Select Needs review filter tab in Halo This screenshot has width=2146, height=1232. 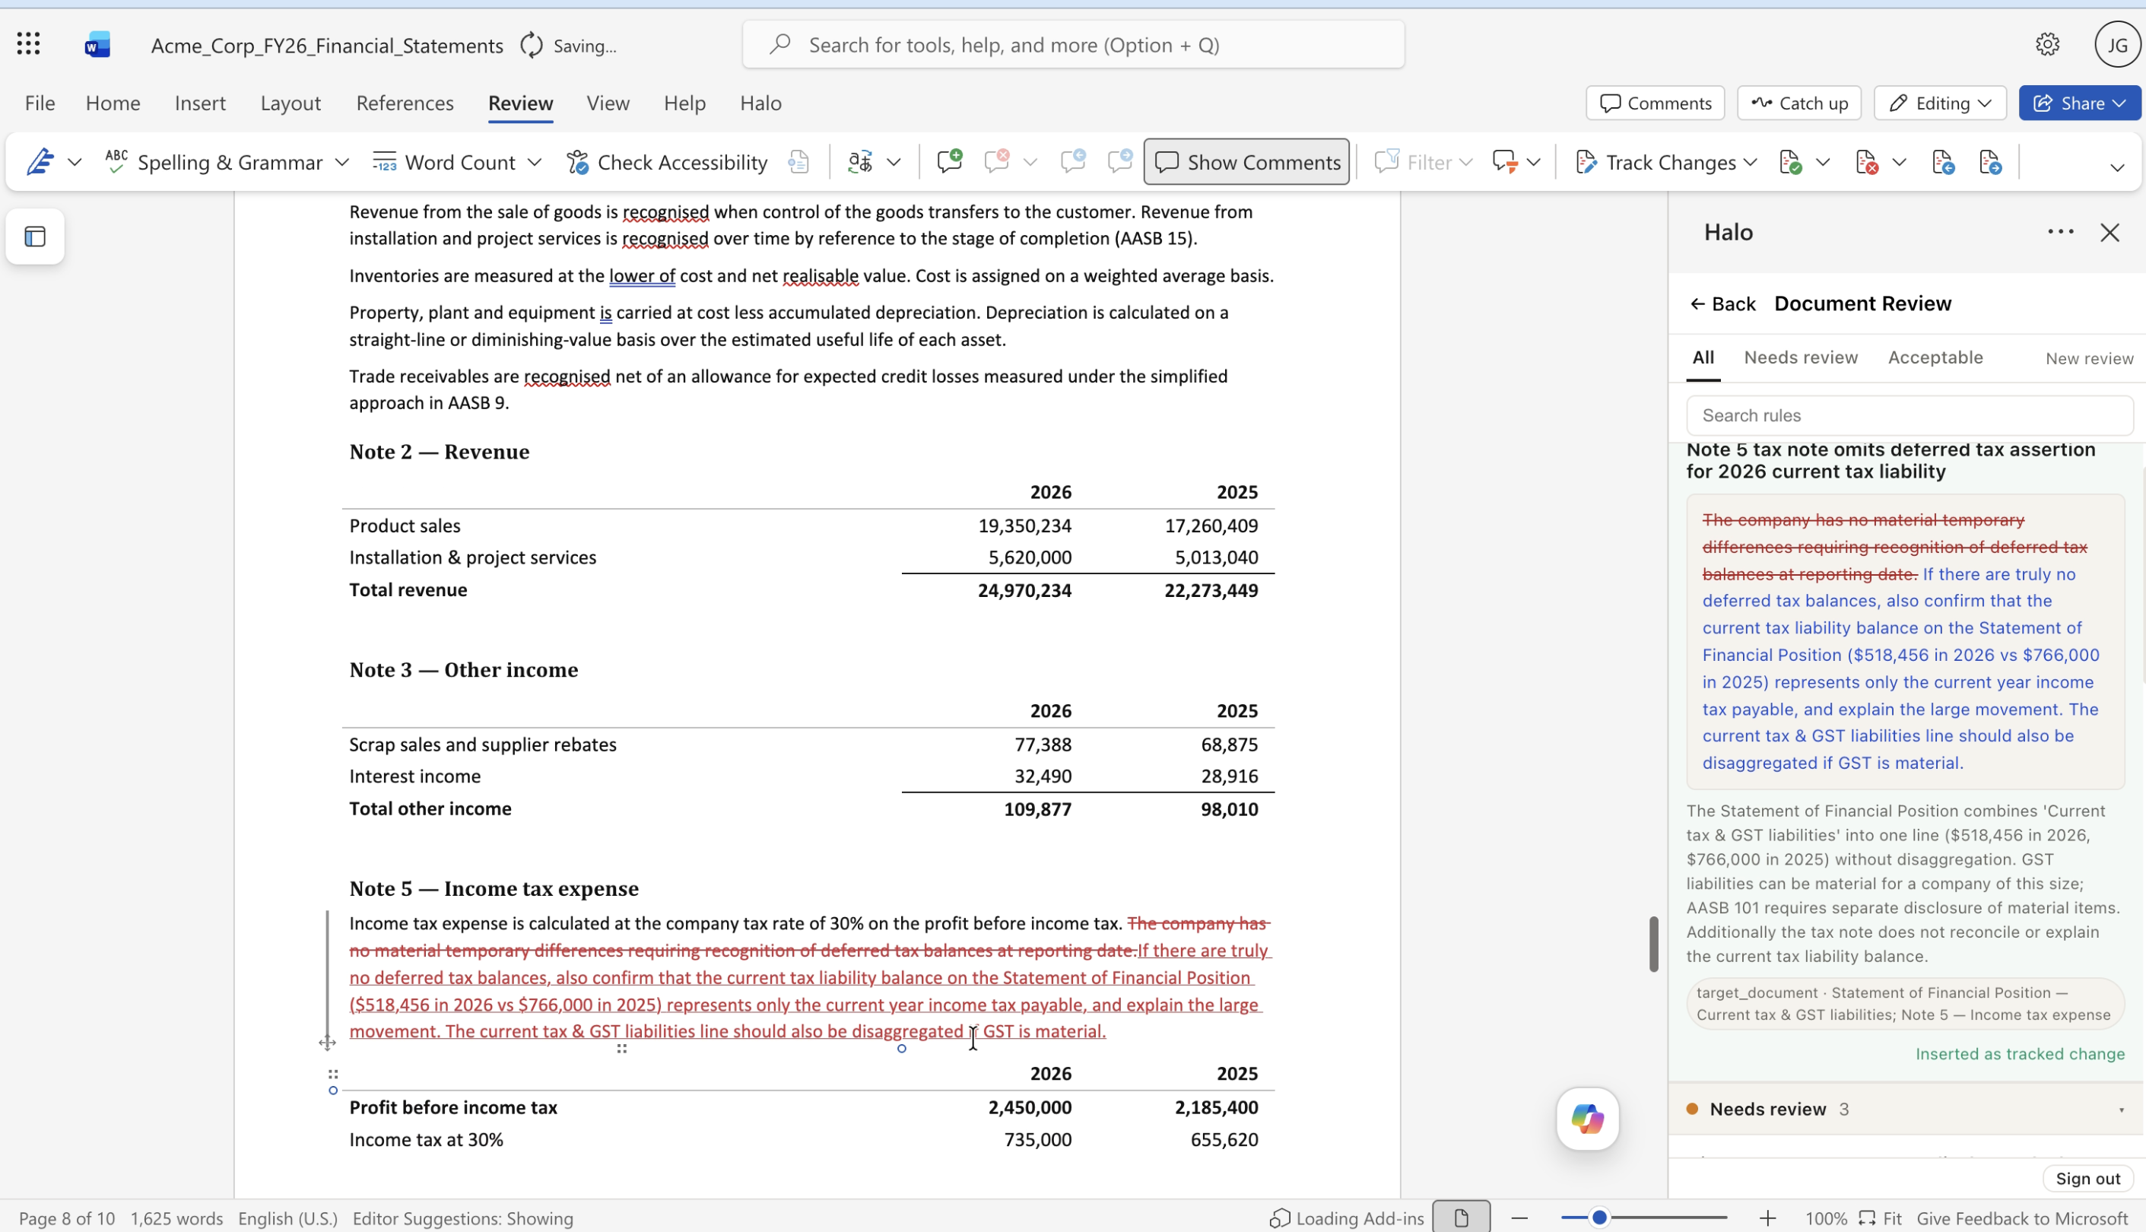(x=1801, y=357)
